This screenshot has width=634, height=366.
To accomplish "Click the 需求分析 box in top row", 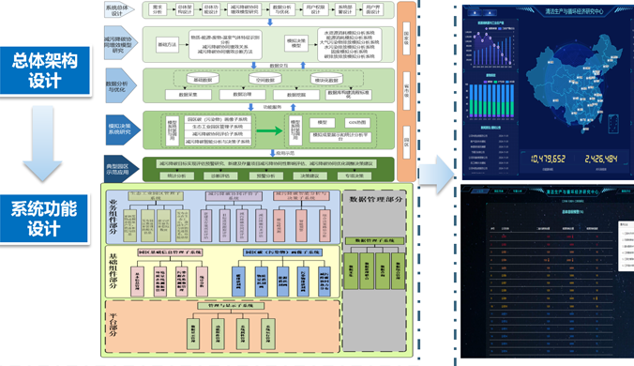I will pyautogui.click(x=158, y=9).
